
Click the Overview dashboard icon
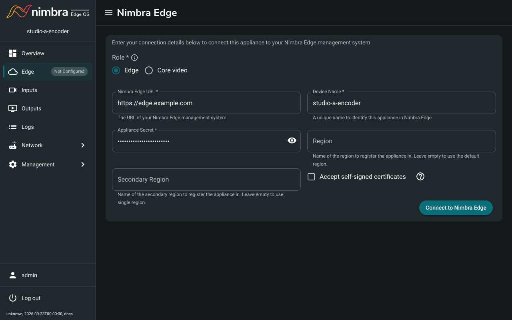tap(13, 53)
